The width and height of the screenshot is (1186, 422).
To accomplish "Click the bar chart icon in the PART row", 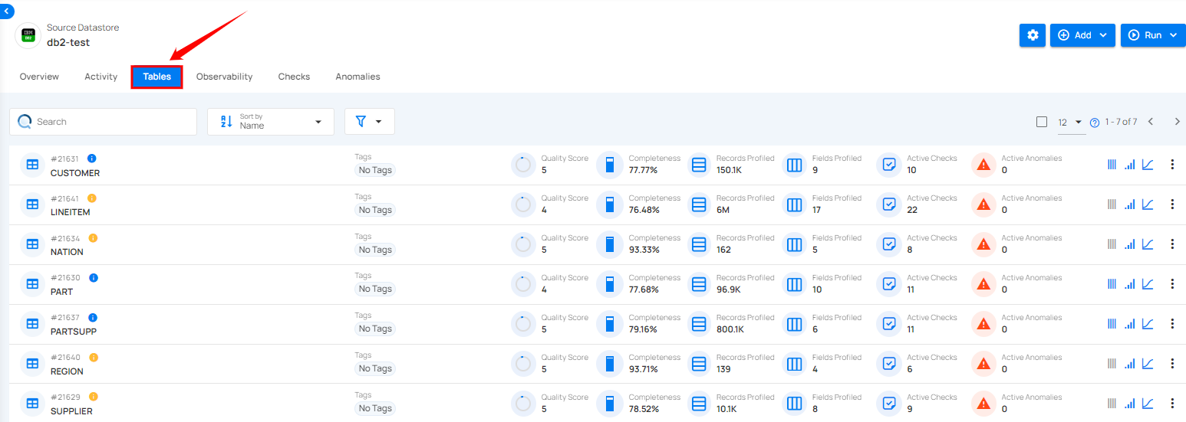I will tap(1129, 283).
